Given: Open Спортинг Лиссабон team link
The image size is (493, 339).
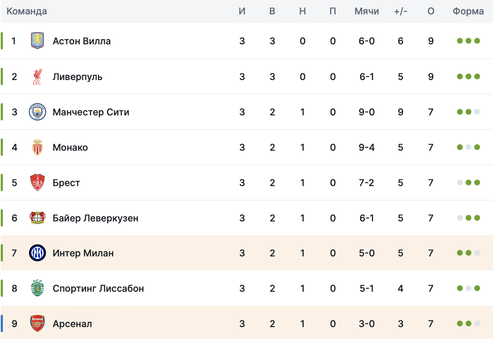Looking at the screenshot, I should pyautogui.click(x=98, y=289).
